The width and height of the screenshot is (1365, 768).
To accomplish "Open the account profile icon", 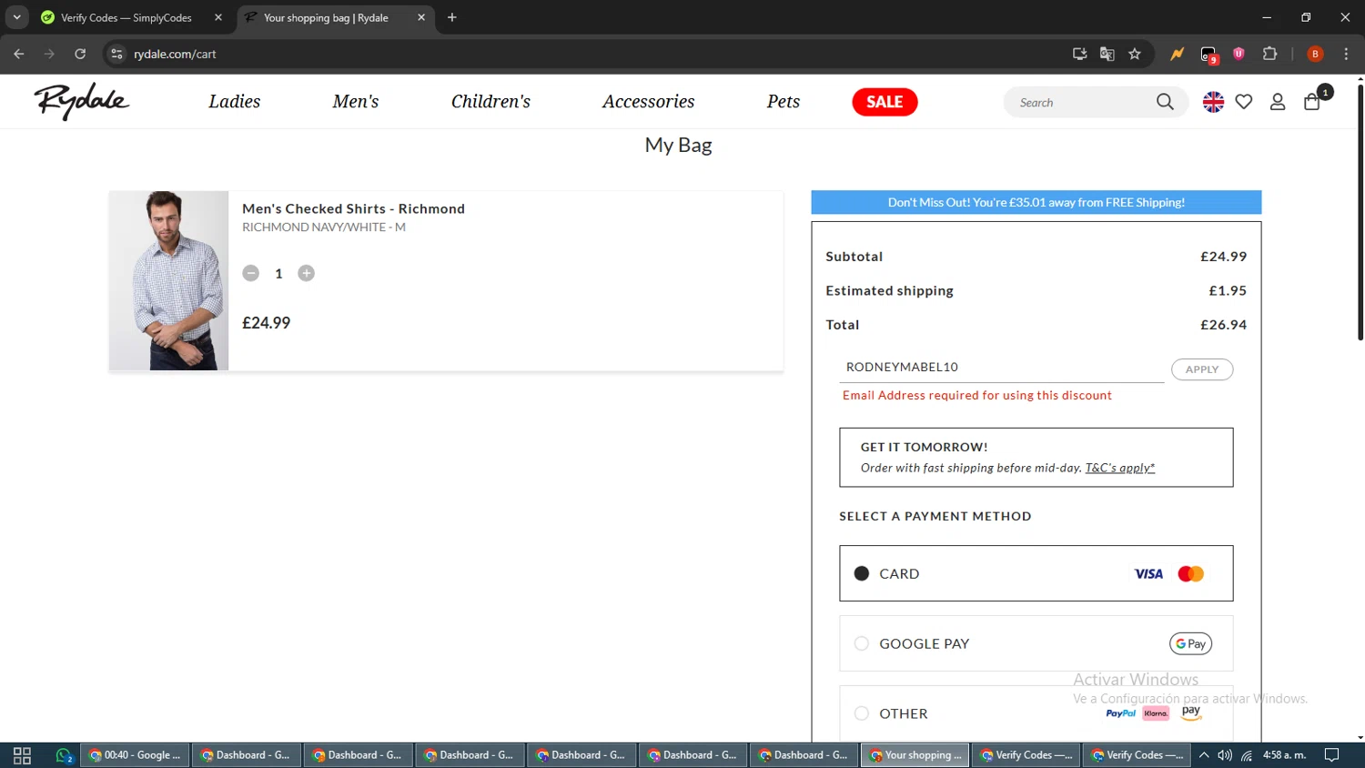I will pyautogui.click(x=1278, y=102).
